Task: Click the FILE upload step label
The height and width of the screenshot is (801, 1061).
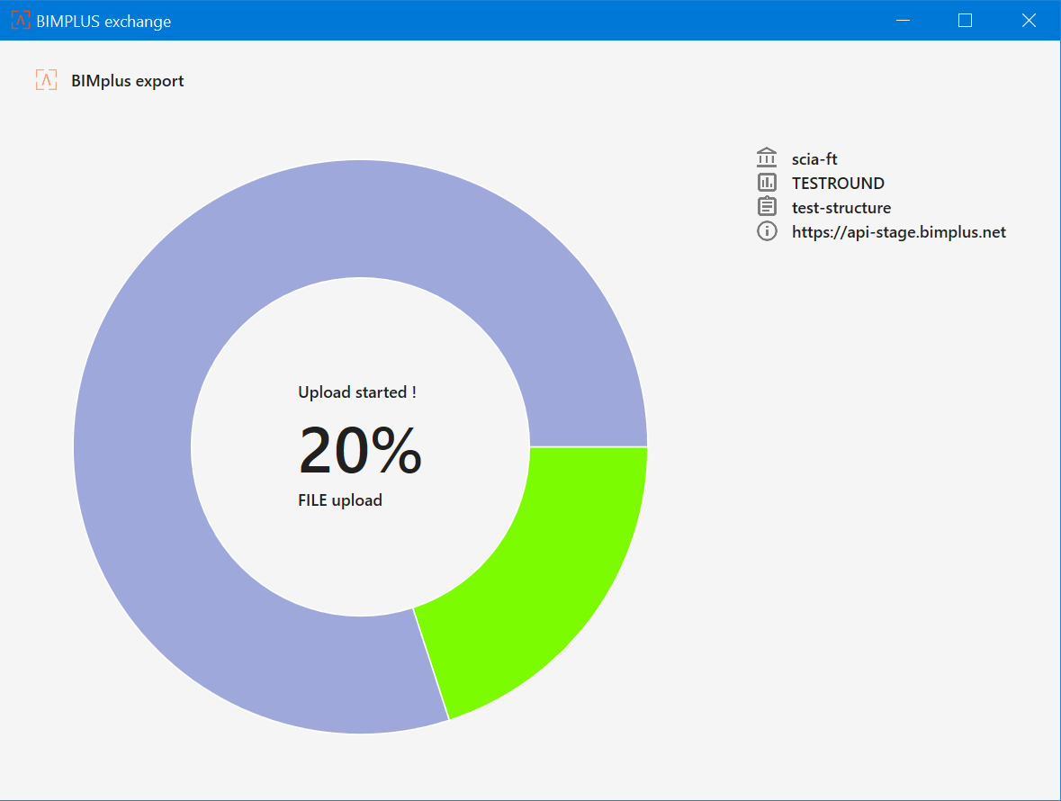Action: (340, 500)
